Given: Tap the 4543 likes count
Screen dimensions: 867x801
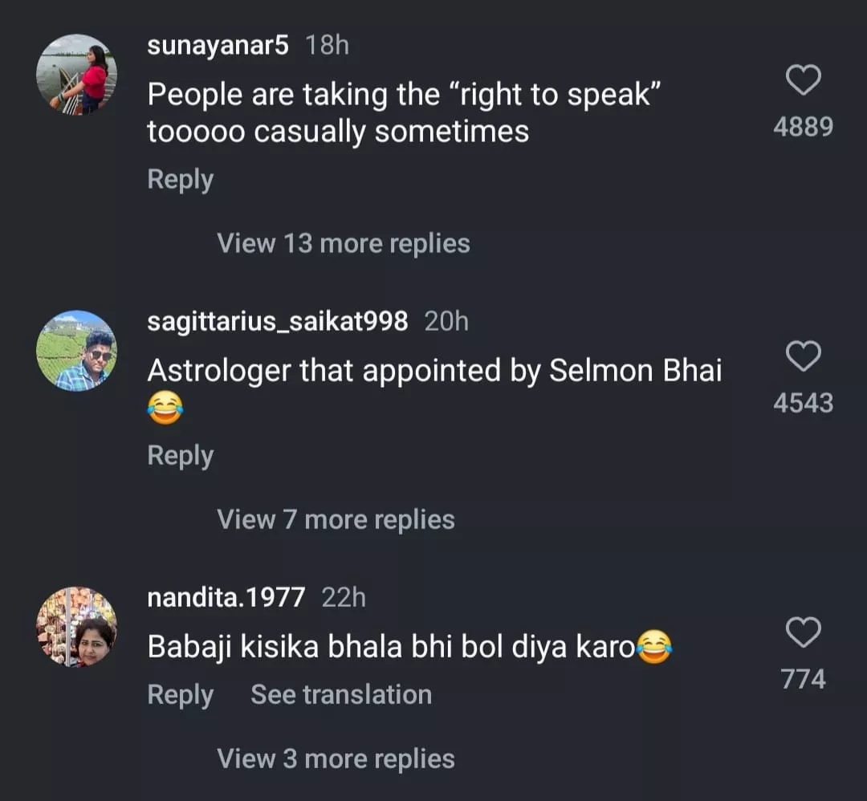Looking at the screenshot, I should (x=803, y=403).
